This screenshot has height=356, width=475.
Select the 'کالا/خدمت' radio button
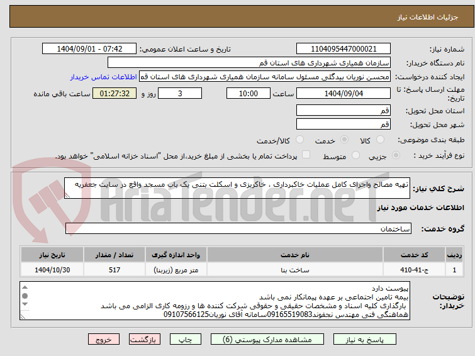point(299,140)
